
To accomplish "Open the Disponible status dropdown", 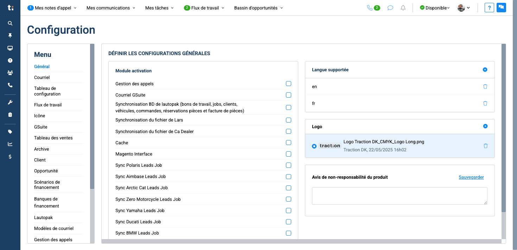I will pyautogui.click(x=435, y=8).
